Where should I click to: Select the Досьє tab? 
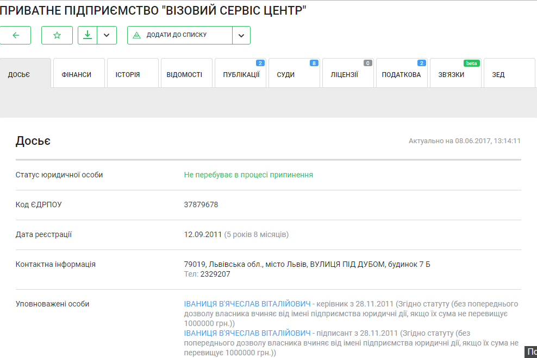click(x=18, y=74)
